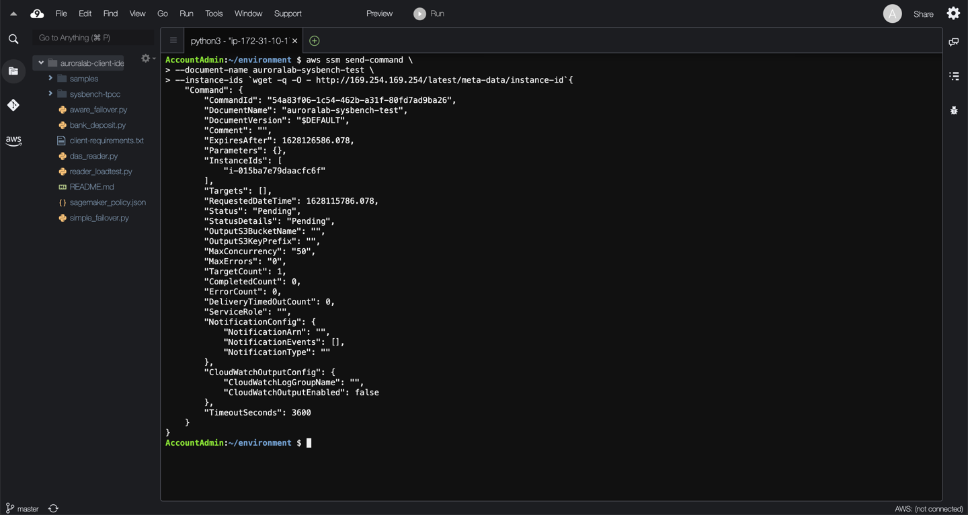This screenshot has height=515, width=968.
Task: Open the Outline panel
Action: click(x=954, y=76)
